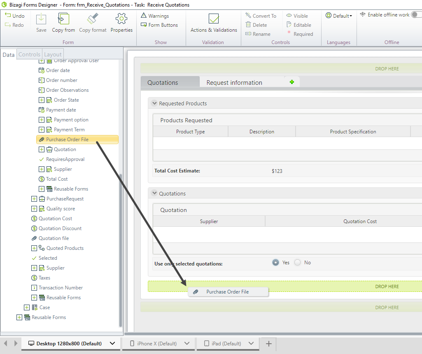
Task: Click the Total Cost Estimate value $123
Action: point(277,171)
